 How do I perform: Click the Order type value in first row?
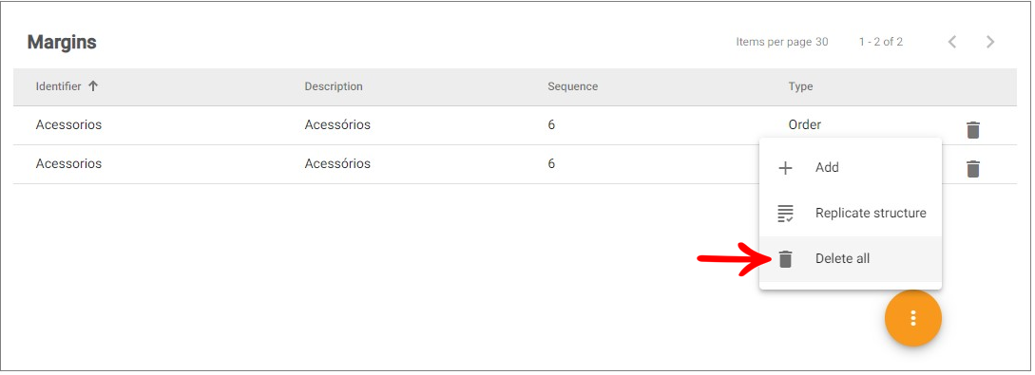(805, 124)
